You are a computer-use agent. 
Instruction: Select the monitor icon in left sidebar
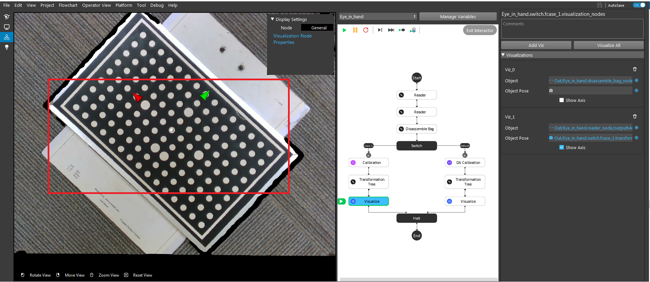(x=6, y=27)
